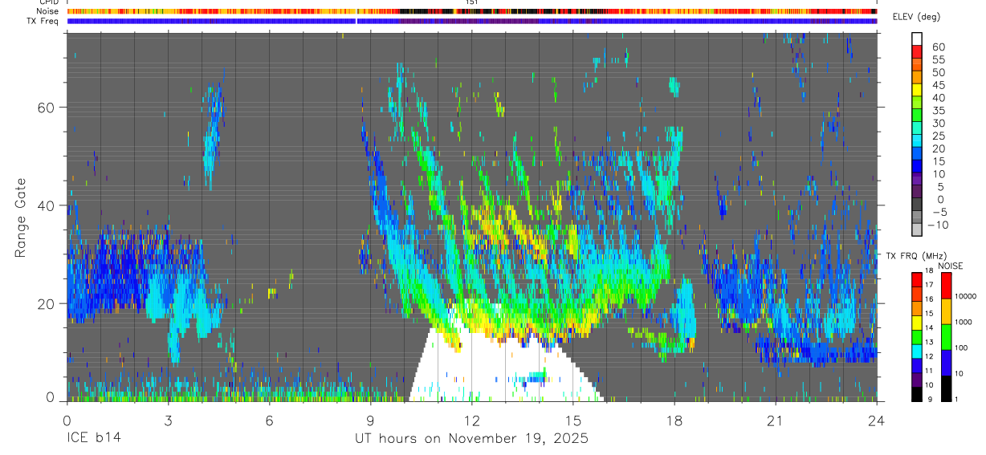Click the 'UT hours on November 19, 2025' axis title
This screenshot has height=455, width=986.
[x=472, y=439]
